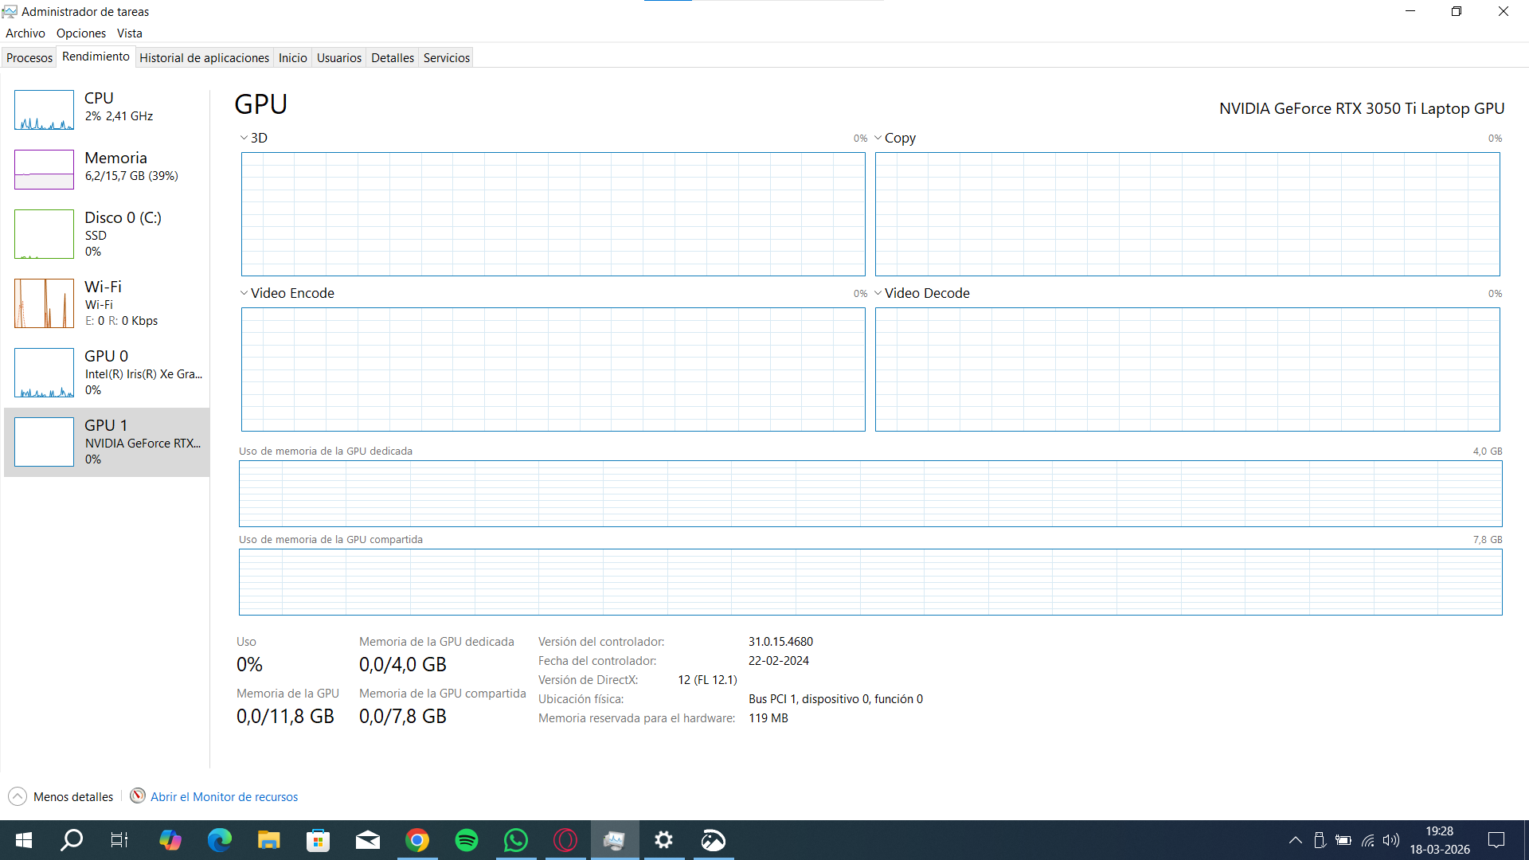Image resolution: width=1529 pixels, height=860 pixels.
Task: Collapse the Video Encode graph section
Action: coord(243,293)
